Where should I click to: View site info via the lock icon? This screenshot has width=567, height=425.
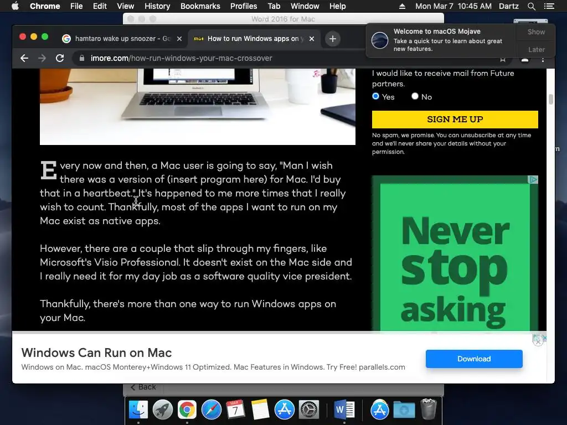[82, 58]
